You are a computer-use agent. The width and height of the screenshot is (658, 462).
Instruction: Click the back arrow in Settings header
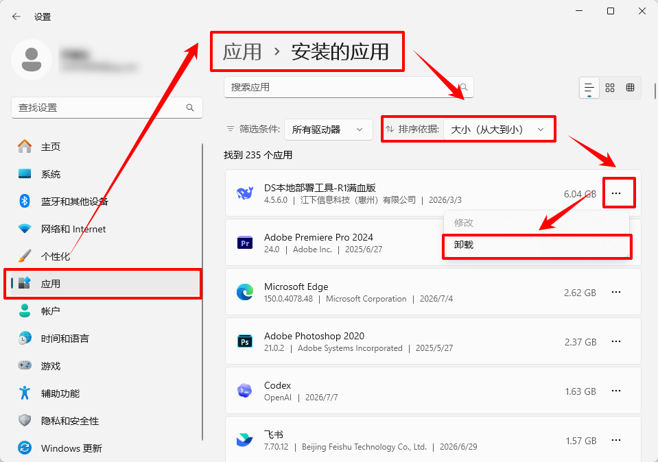click(16, 16)
